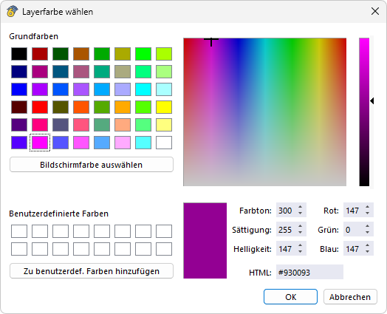
Task: Click brightness slider's black triangle marker
Action: [x=371, y=100]
